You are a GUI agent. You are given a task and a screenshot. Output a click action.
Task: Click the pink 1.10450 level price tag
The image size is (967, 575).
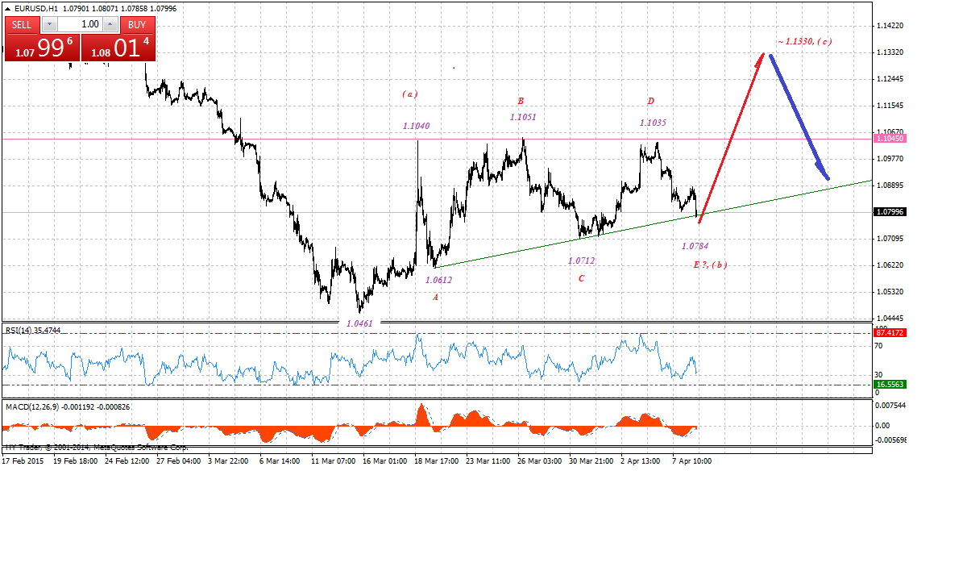pyautogui.click(x=890, y=139)
